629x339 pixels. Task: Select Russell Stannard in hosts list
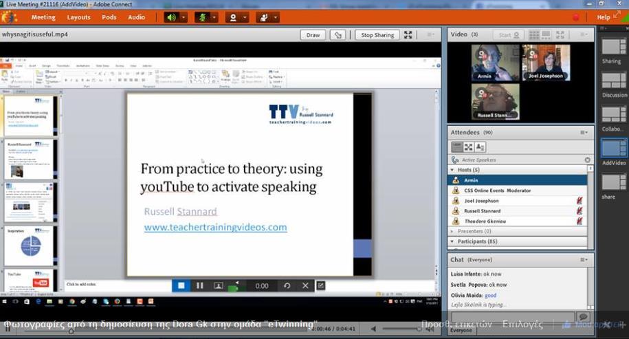(518, 210)
